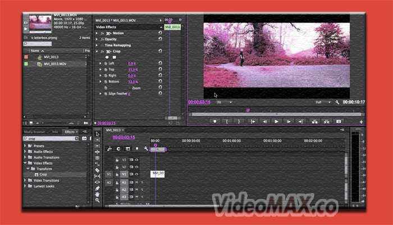Toggle track output eye for V3

(x=136, y=160)
